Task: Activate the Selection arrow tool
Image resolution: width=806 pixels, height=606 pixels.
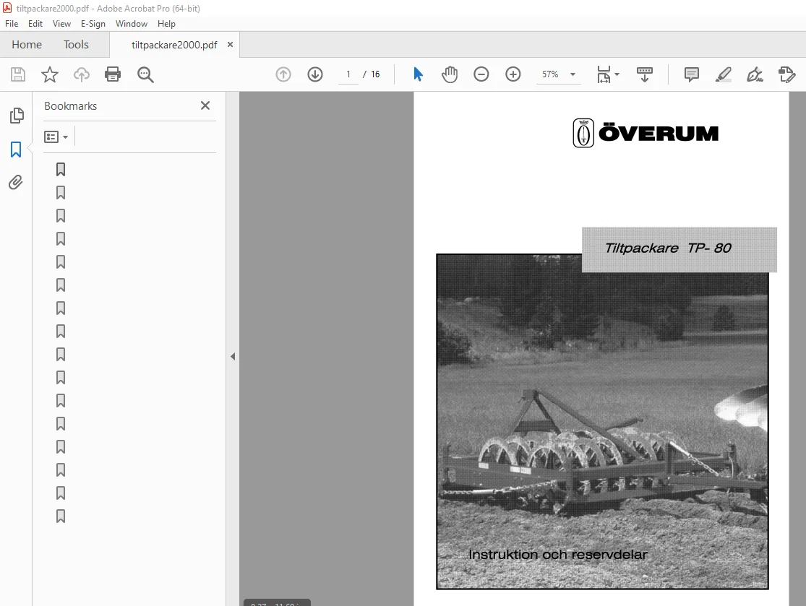Action: click(x=418, y=74)
